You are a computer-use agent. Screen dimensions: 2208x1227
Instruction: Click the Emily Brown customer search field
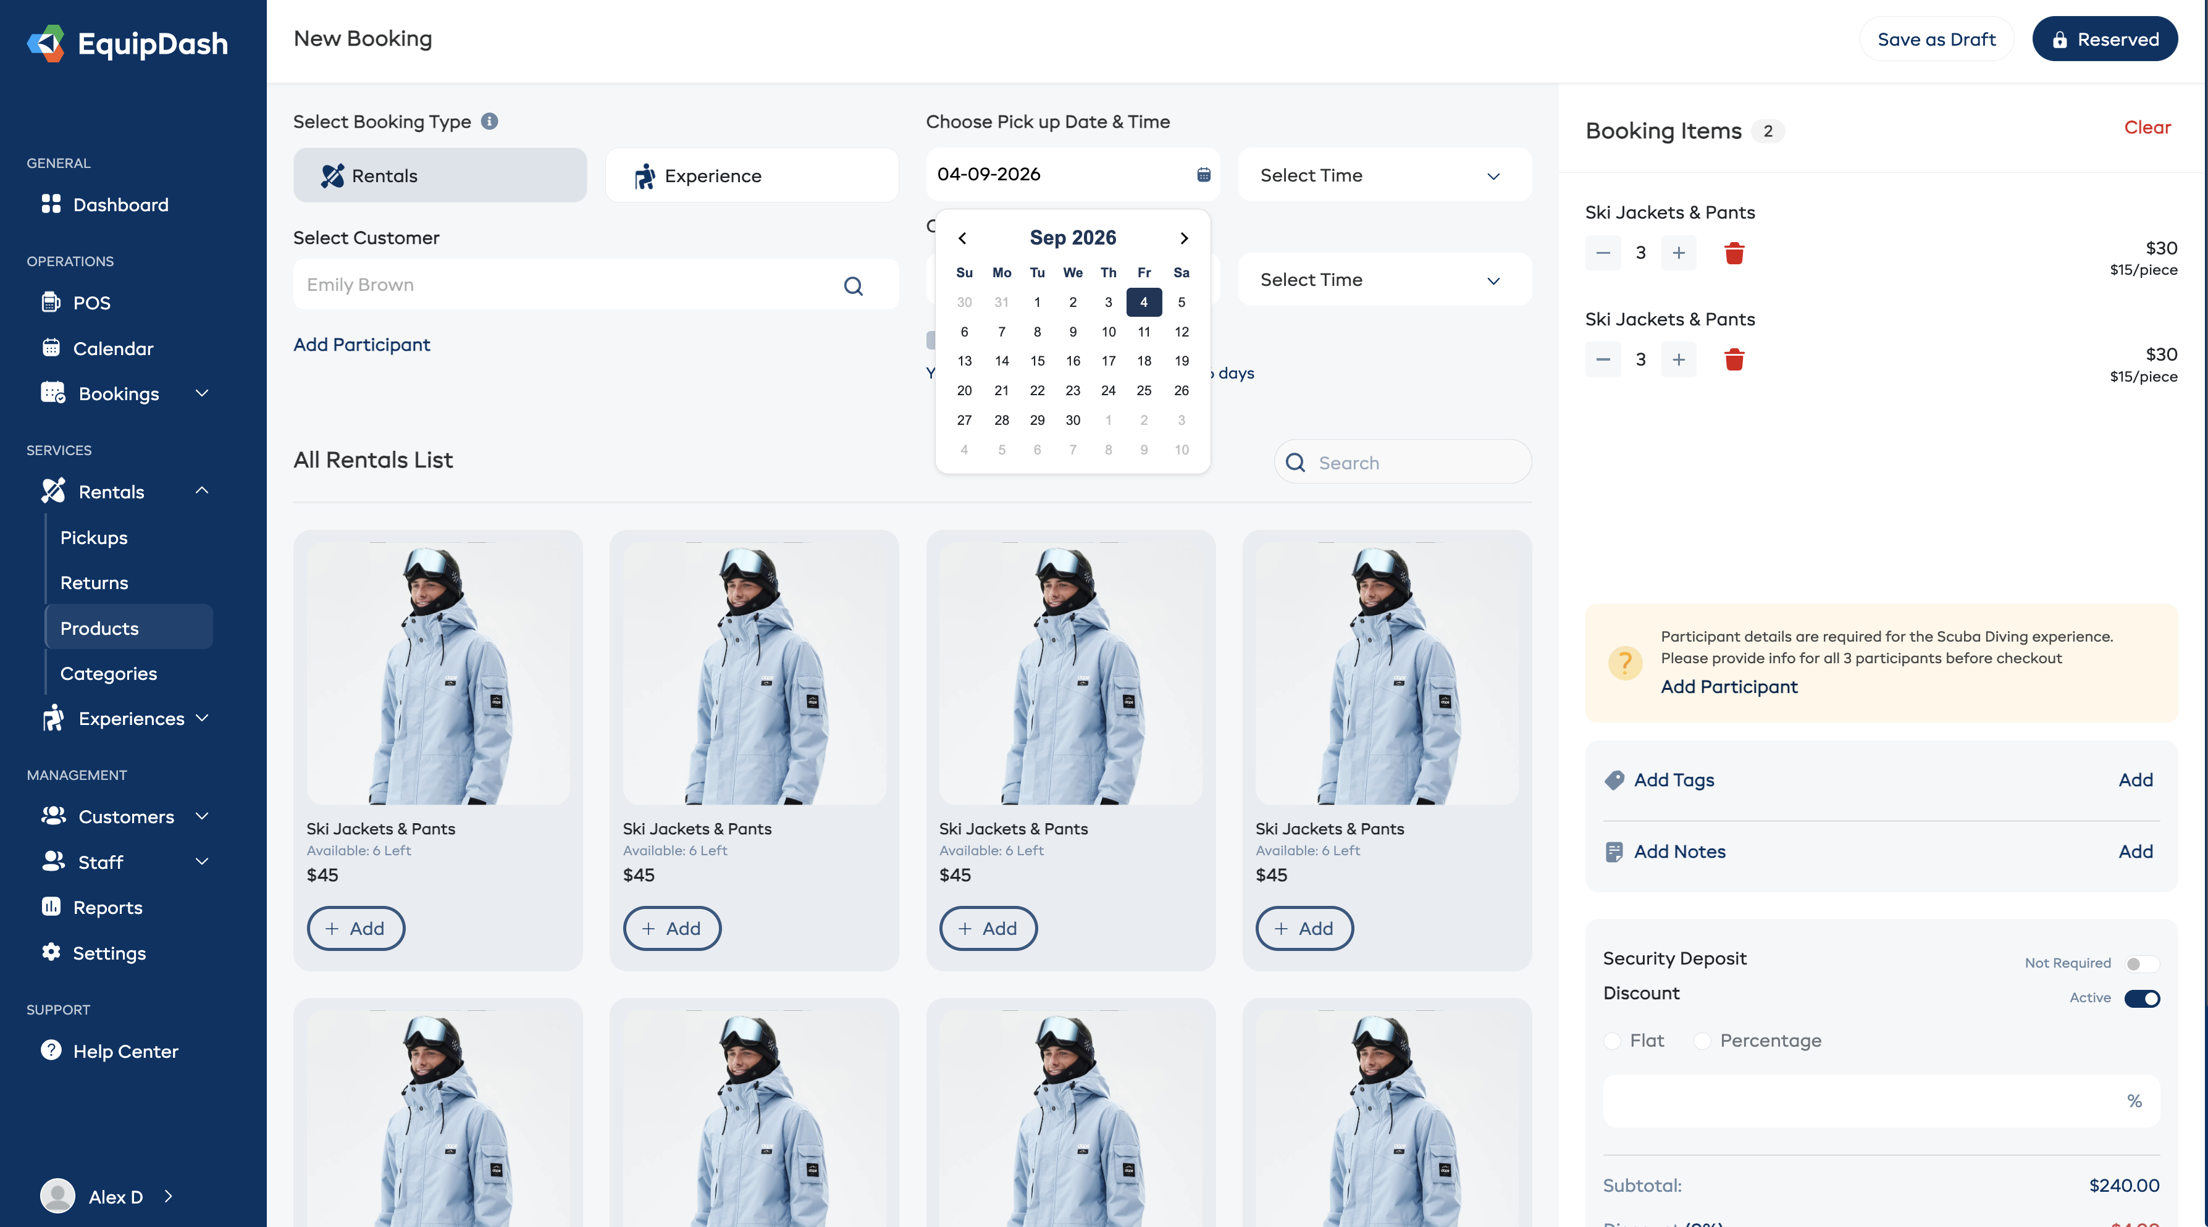click(596, 285)
